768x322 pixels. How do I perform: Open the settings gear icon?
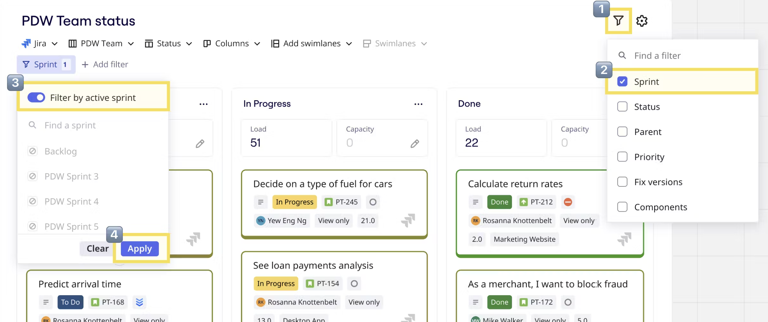point(641,21)
